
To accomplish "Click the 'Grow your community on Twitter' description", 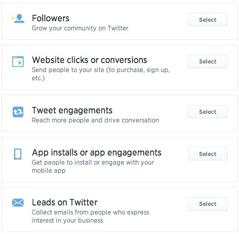I will pos(80,29).
